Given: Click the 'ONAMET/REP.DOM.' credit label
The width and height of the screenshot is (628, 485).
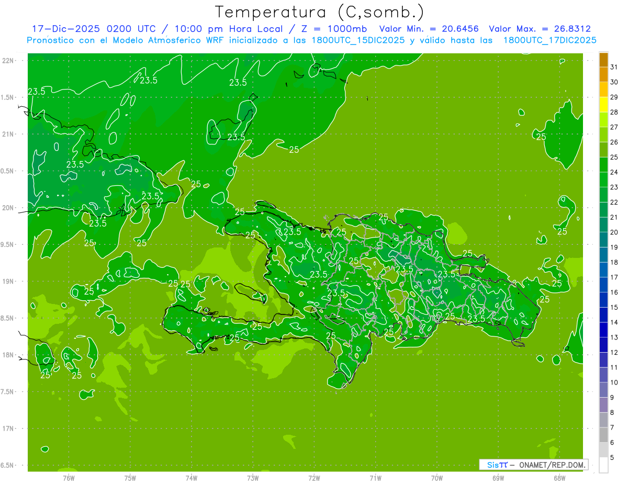Looking at the screenshot, I should [551, 465].
